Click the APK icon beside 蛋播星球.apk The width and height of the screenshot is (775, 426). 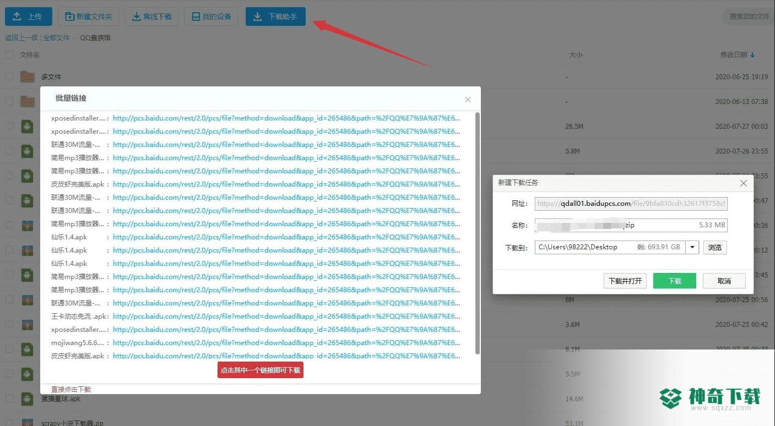27,399
